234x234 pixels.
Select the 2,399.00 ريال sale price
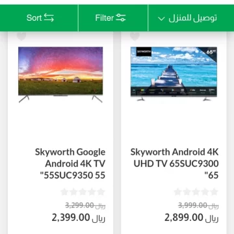(79, 217)
